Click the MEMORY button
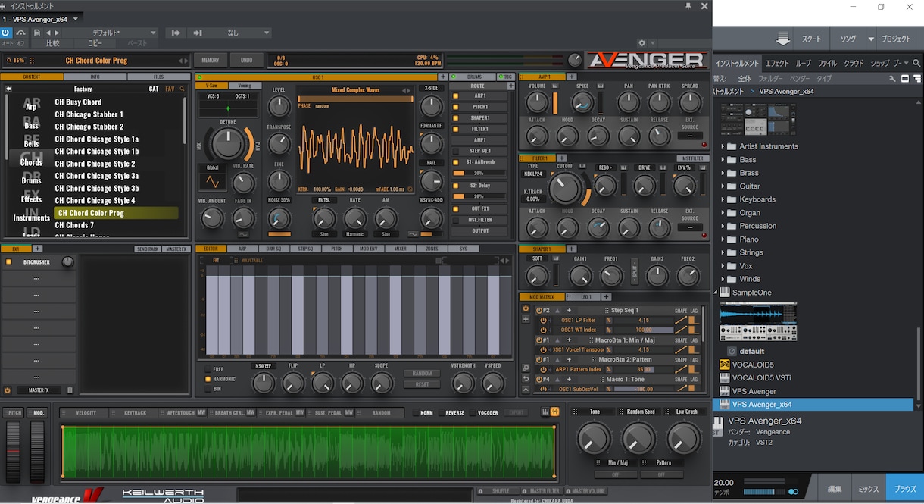 211,60
